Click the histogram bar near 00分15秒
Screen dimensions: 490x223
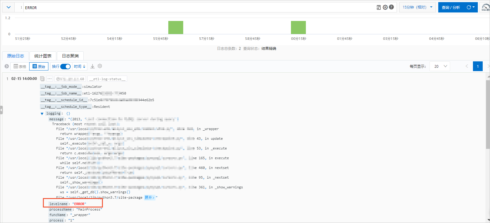(298, 27)
